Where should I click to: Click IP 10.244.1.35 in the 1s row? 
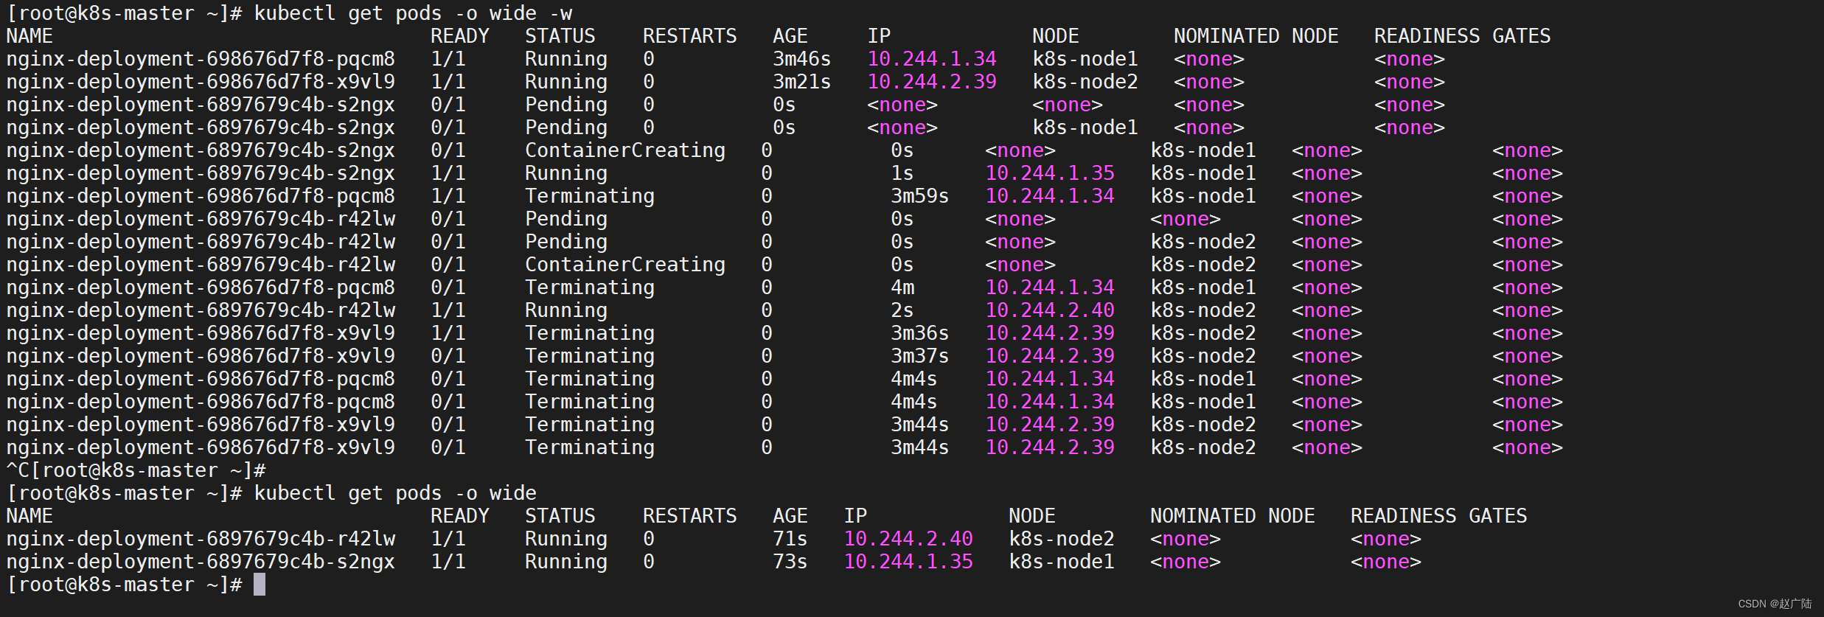[1050, 173]
